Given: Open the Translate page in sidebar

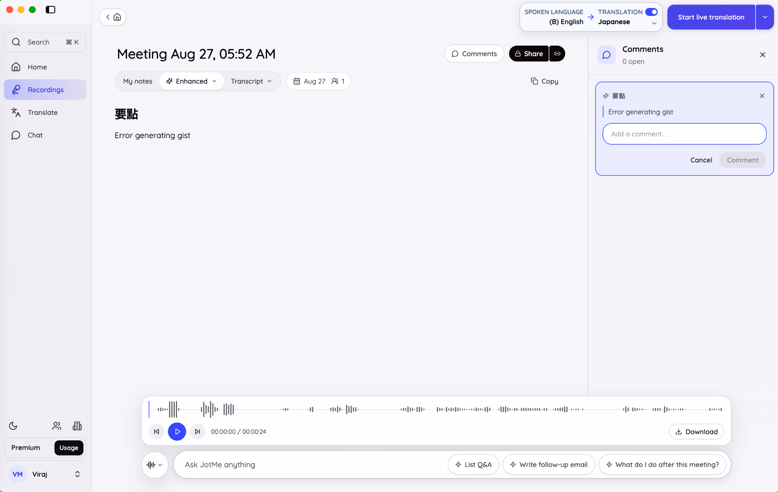Looking at the screenshot, I should pos(45,112).
